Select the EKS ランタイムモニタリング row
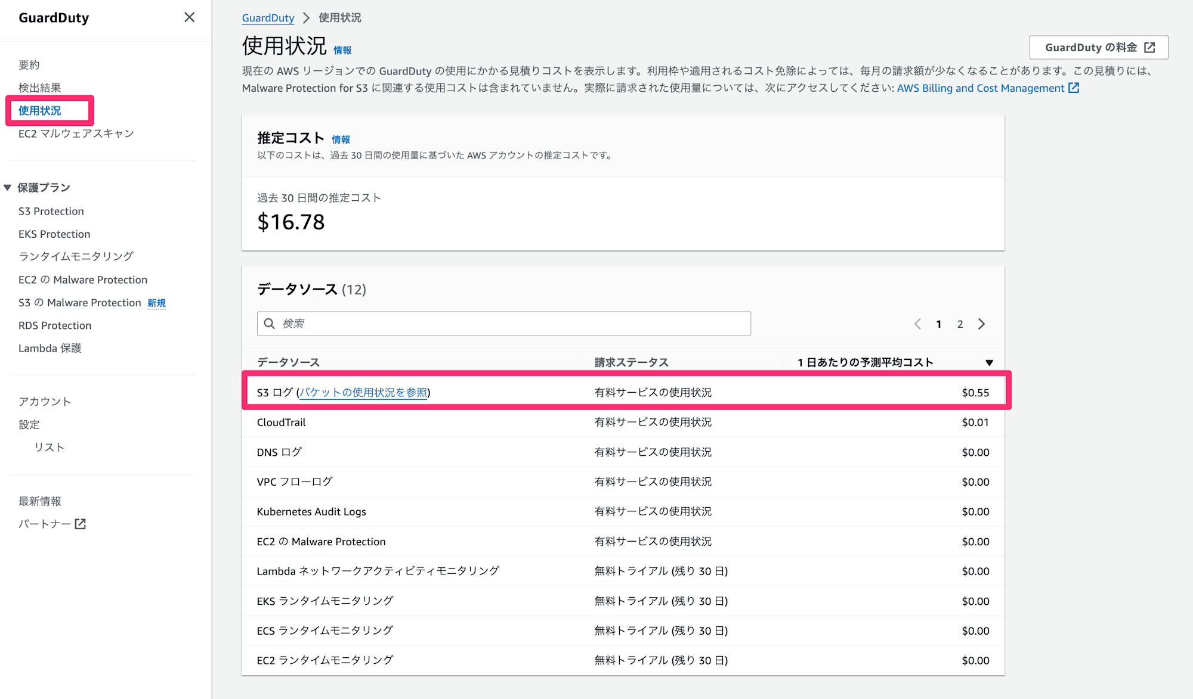 [x=623, y=601]
